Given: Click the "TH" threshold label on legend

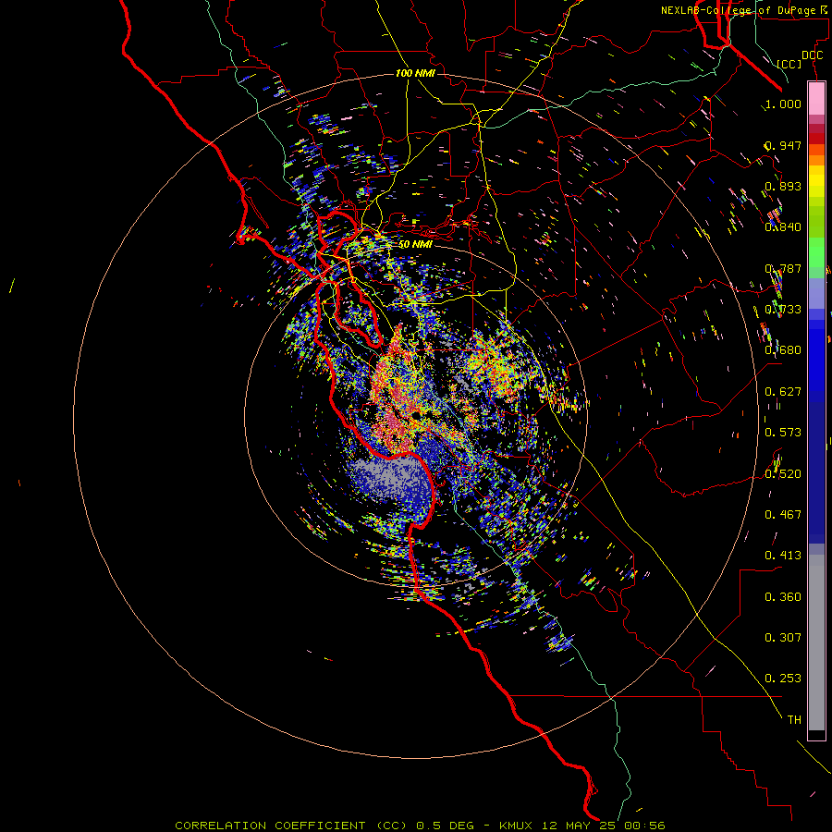Looking at the screenshot, I should tap(794, 720).
